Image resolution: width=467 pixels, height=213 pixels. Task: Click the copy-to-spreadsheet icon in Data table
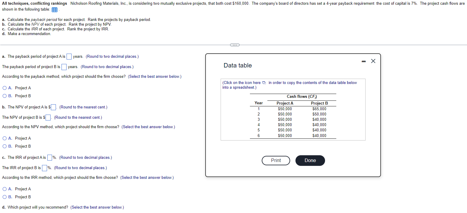click(264, 83)
